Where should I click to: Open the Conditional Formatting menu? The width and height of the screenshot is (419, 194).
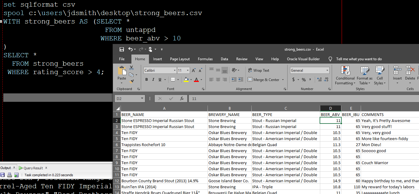tap(345, 75)
